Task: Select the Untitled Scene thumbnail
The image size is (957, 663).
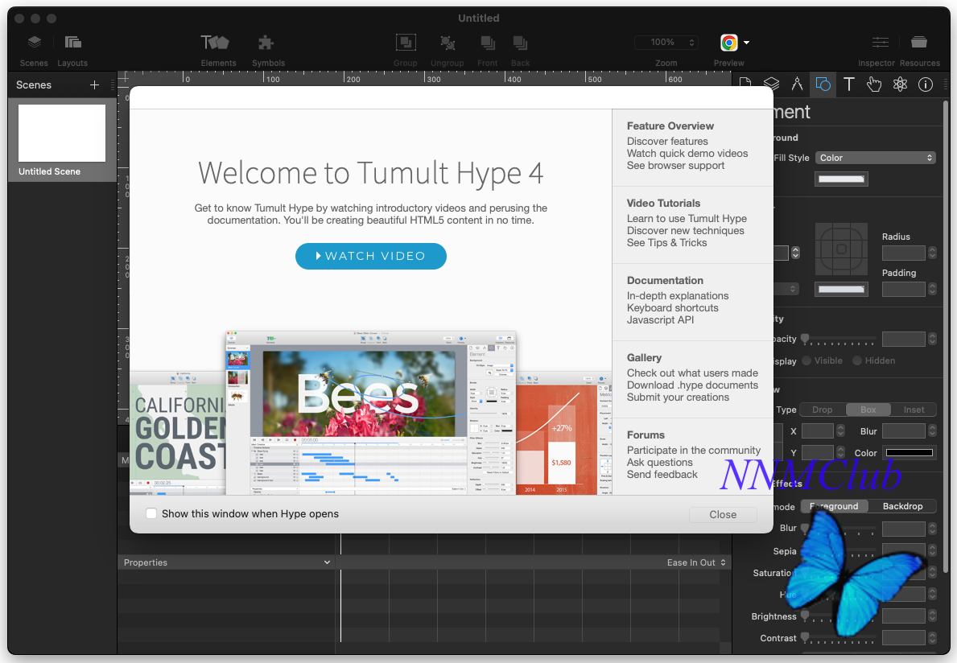Action: [x=62, y=133]
